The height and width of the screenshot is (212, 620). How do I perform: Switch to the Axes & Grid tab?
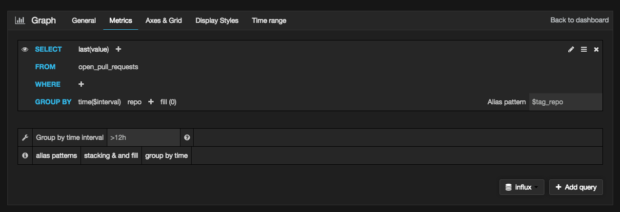tap(163, 20)
